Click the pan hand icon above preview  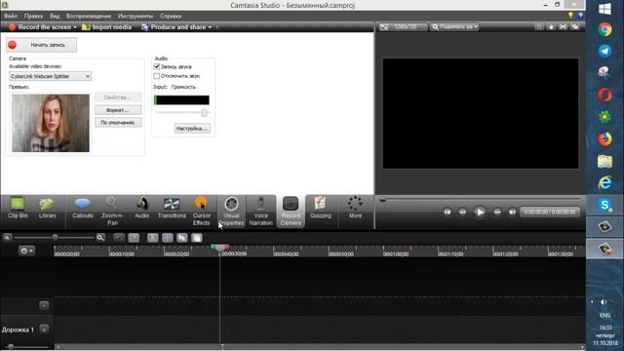551,26
